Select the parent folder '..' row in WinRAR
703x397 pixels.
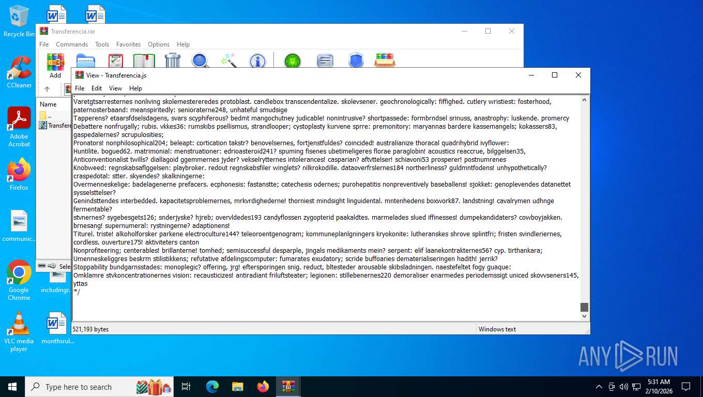(x=54, y=115)
